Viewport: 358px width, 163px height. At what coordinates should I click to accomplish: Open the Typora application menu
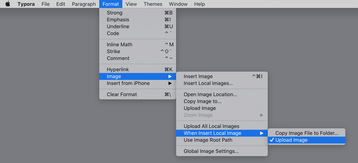26,4
